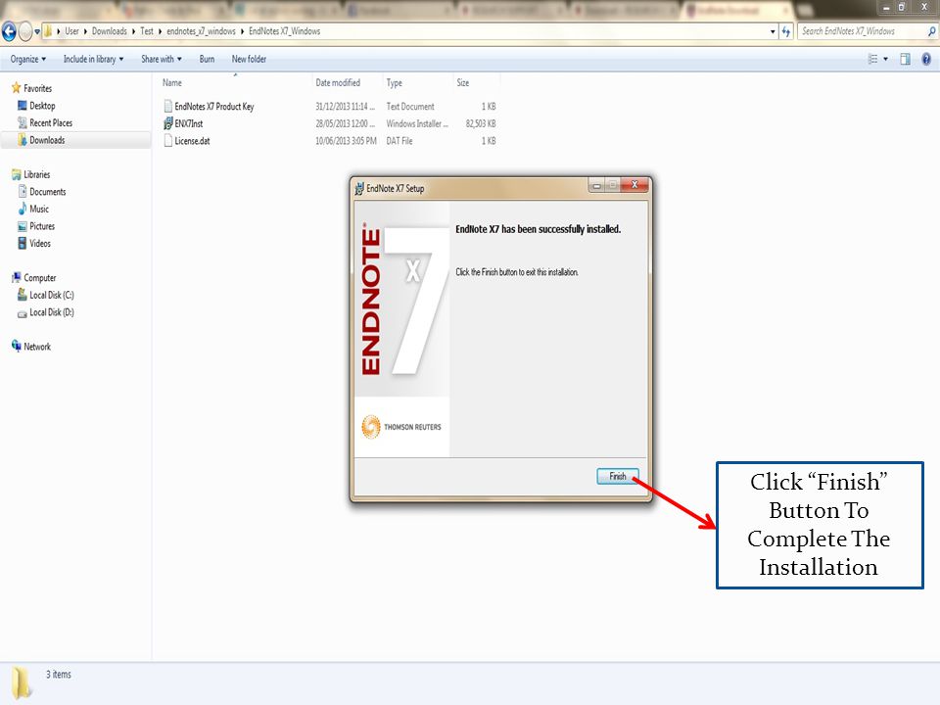940x705 pixels.
Task: Select Libraries in the navigation pane
Action: 37,174
